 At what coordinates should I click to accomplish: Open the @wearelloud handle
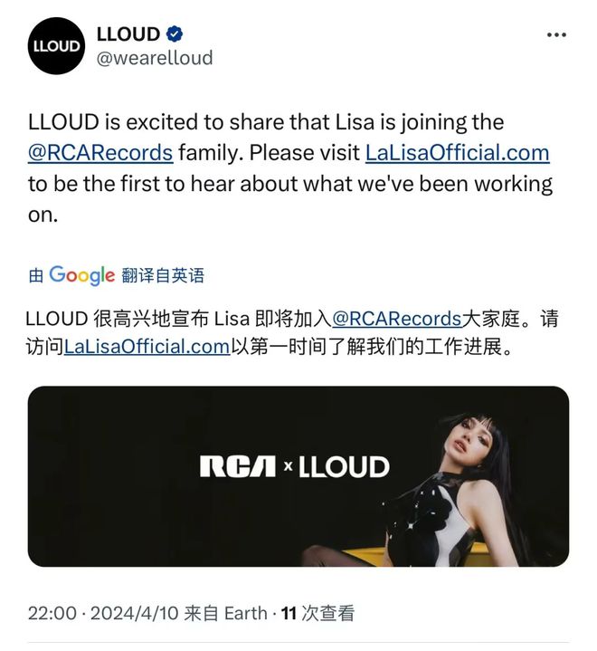[155, 58]
